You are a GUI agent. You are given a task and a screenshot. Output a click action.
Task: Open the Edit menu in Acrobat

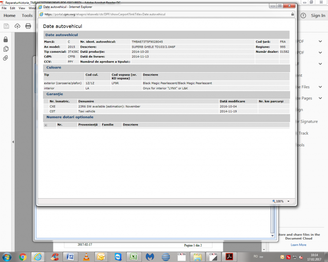(13, 8)
